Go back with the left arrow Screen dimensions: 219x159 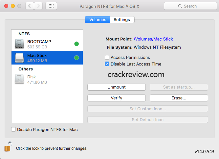[x=30, y=6]
